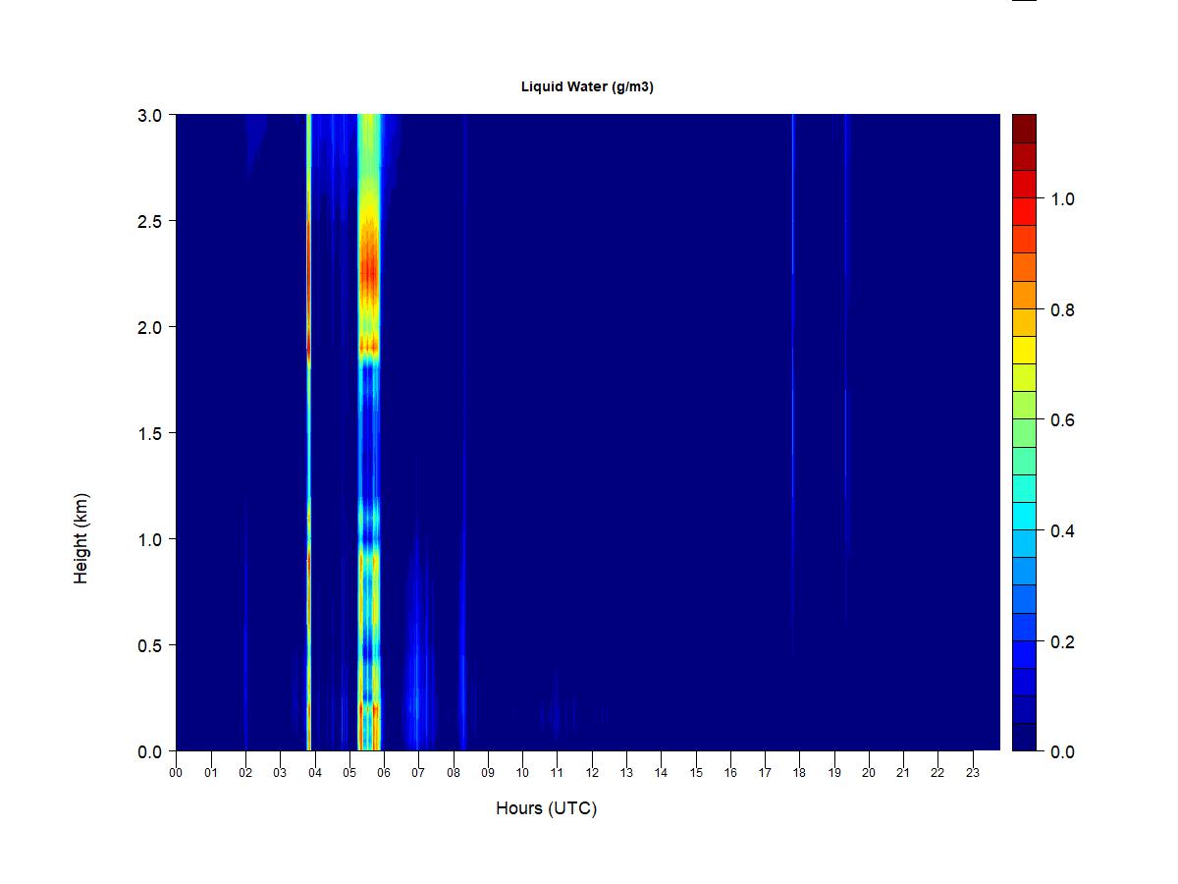Click the 0.5 tick on the height axis
This screenshot has height=884, width=1178.
pyautogui.click(x=150, y=645)
